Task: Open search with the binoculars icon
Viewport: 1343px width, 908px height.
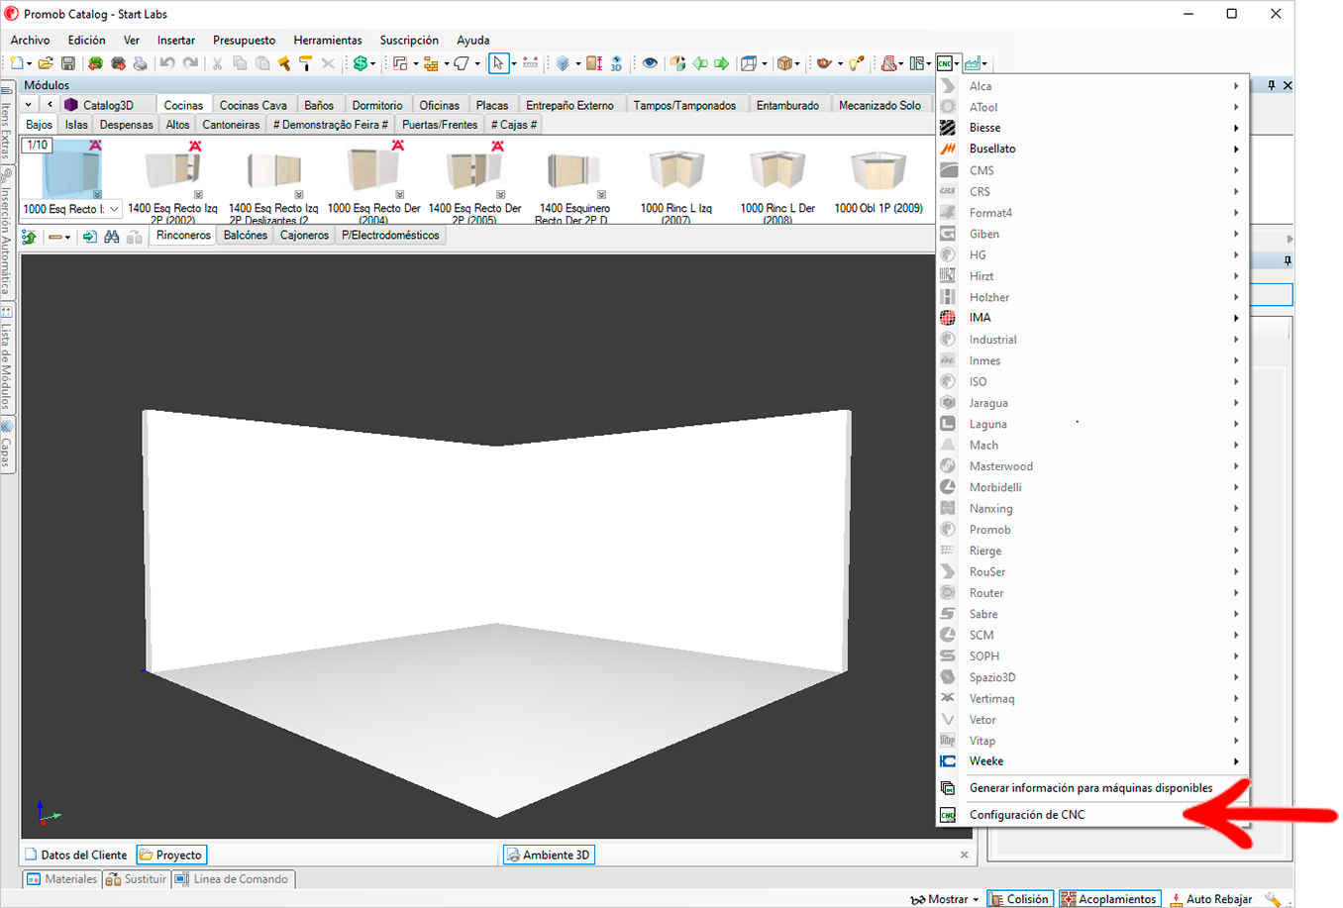Action: coord(112,237)
